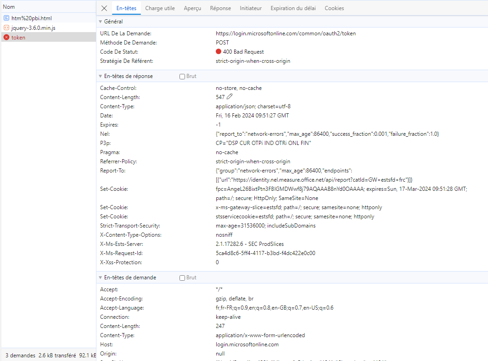
Task: Collapse the Général section
Action: point(101,22)
